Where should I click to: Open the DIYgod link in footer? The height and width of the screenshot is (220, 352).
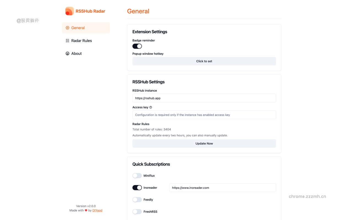pyautogui.click(x=97, y=210)
